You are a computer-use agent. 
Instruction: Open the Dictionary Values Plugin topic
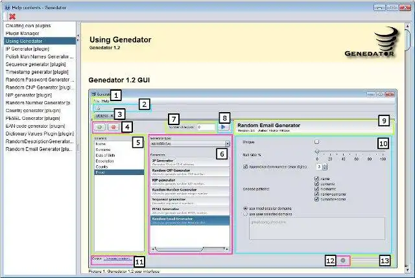(x=40, y=133)
